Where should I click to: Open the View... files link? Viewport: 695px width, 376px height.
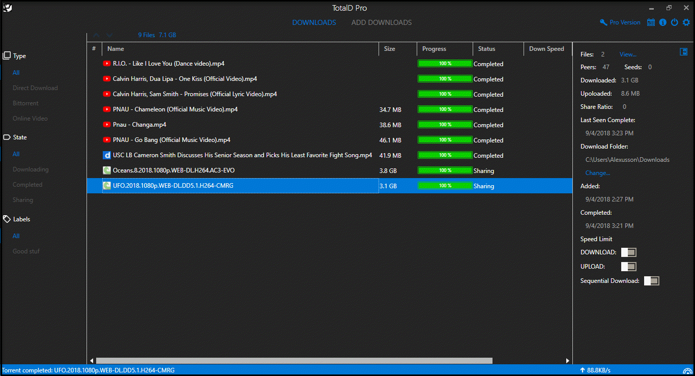[x=628, y=54]
